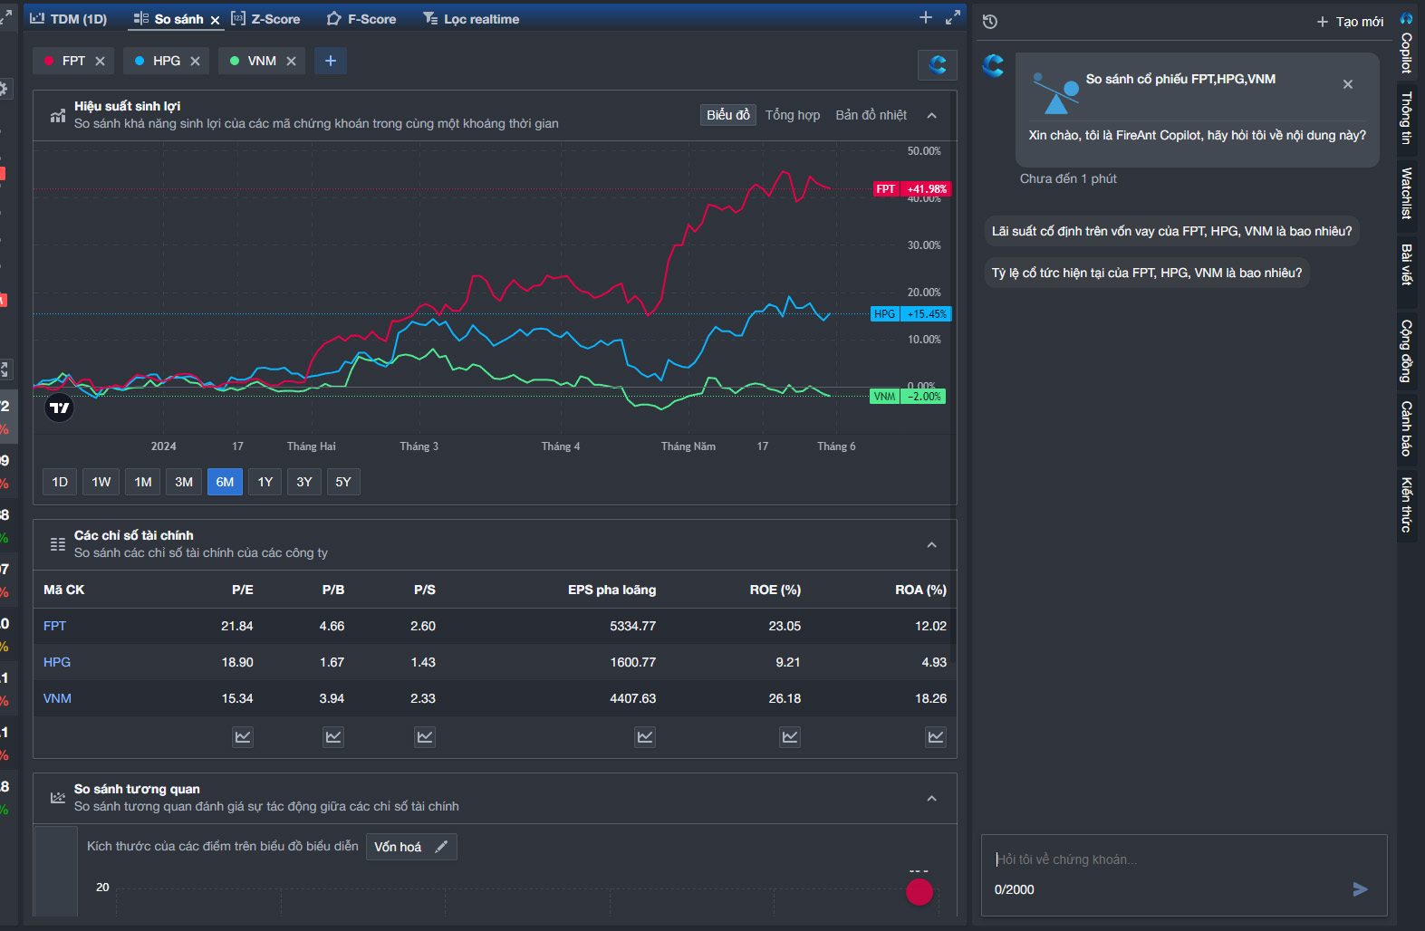Open ROA column chart icon

point(936,736)
